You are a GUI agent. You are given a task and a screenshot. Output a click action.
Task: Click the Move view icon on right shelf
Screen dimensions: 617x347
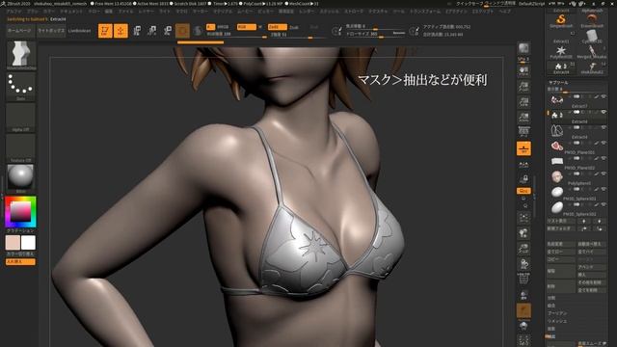point(523,233)
